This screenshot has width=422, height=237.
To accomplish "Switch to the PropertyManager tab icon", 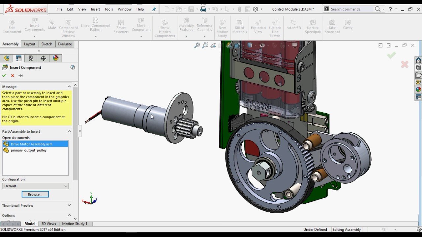I will point(18,58).
